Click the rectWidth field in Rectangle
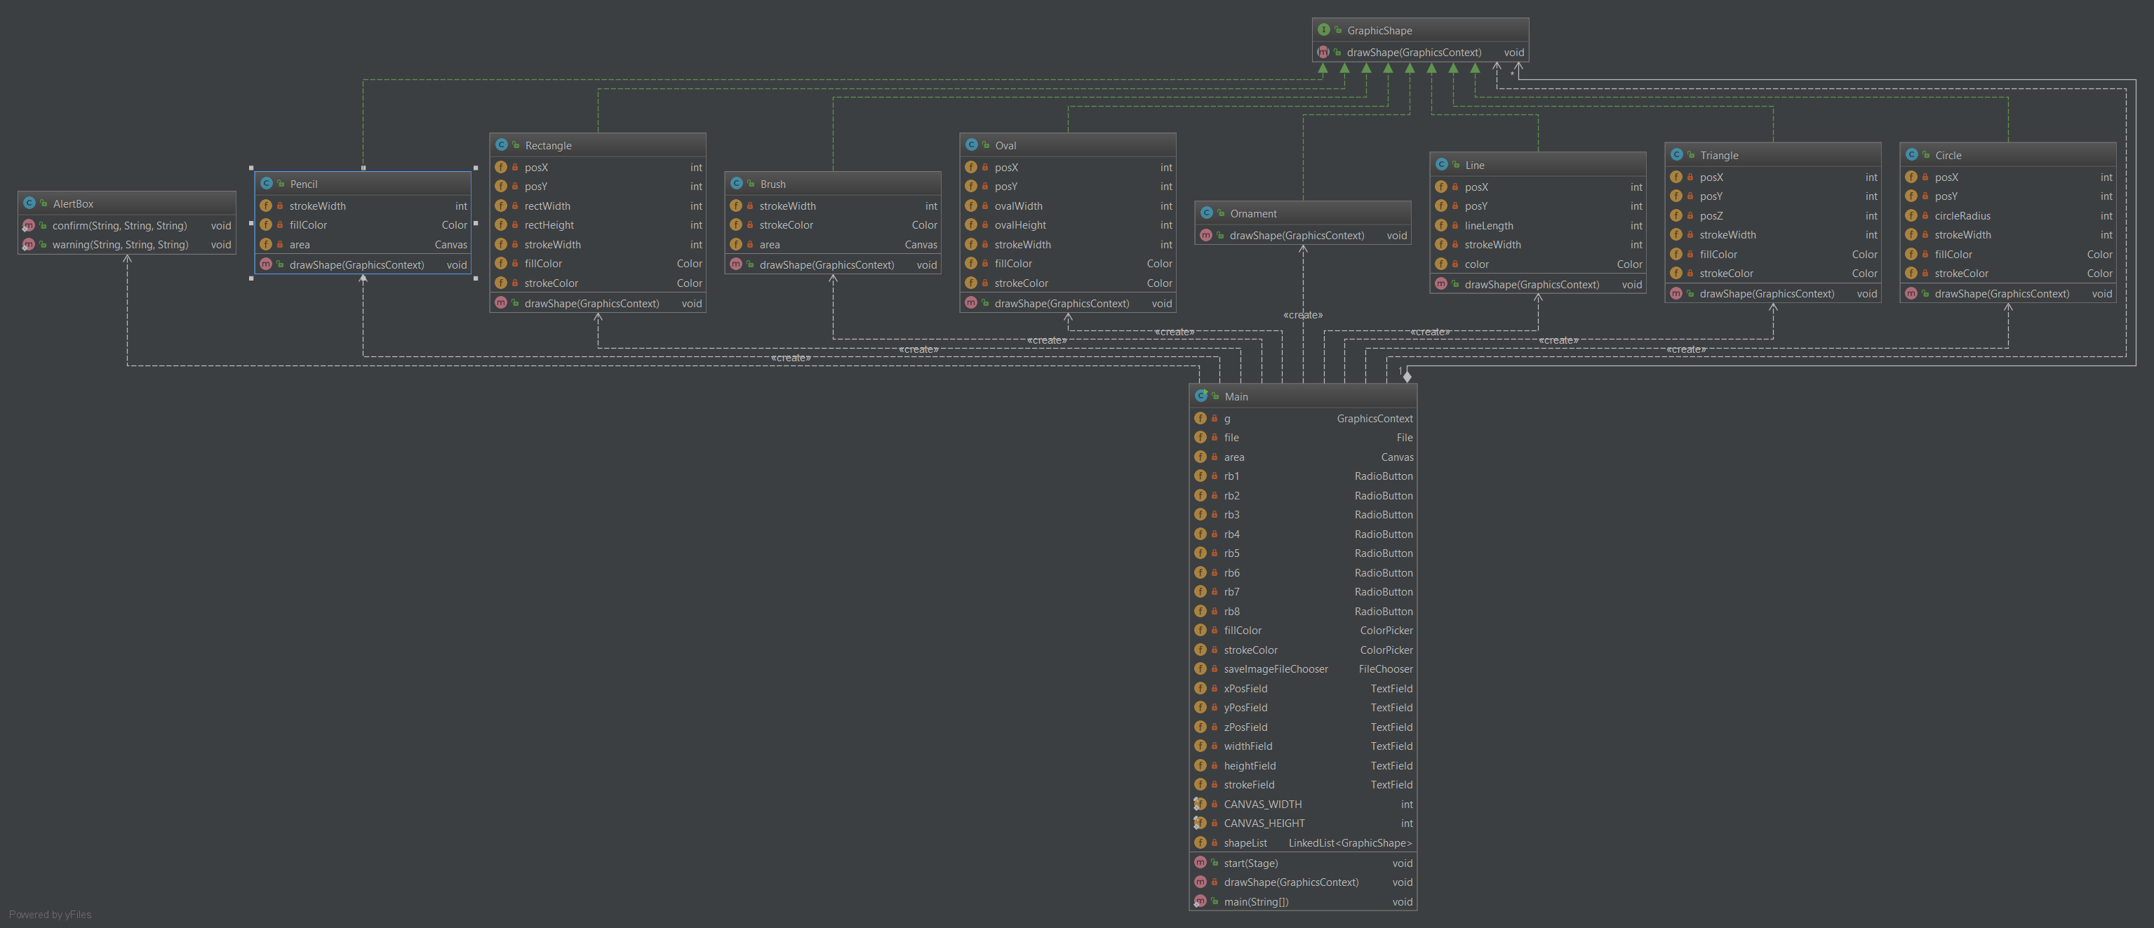This screenshot has width=2154, height=928. click(598, 206)
